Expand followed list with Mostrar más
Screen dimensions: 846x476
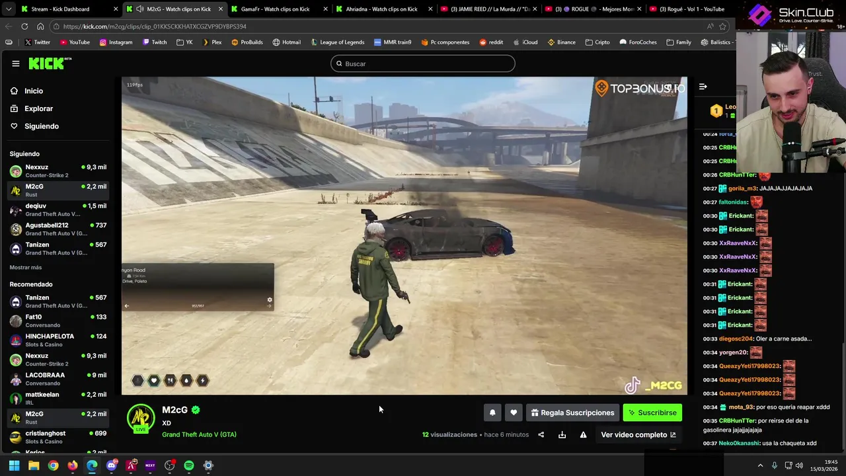click(26, 268)
